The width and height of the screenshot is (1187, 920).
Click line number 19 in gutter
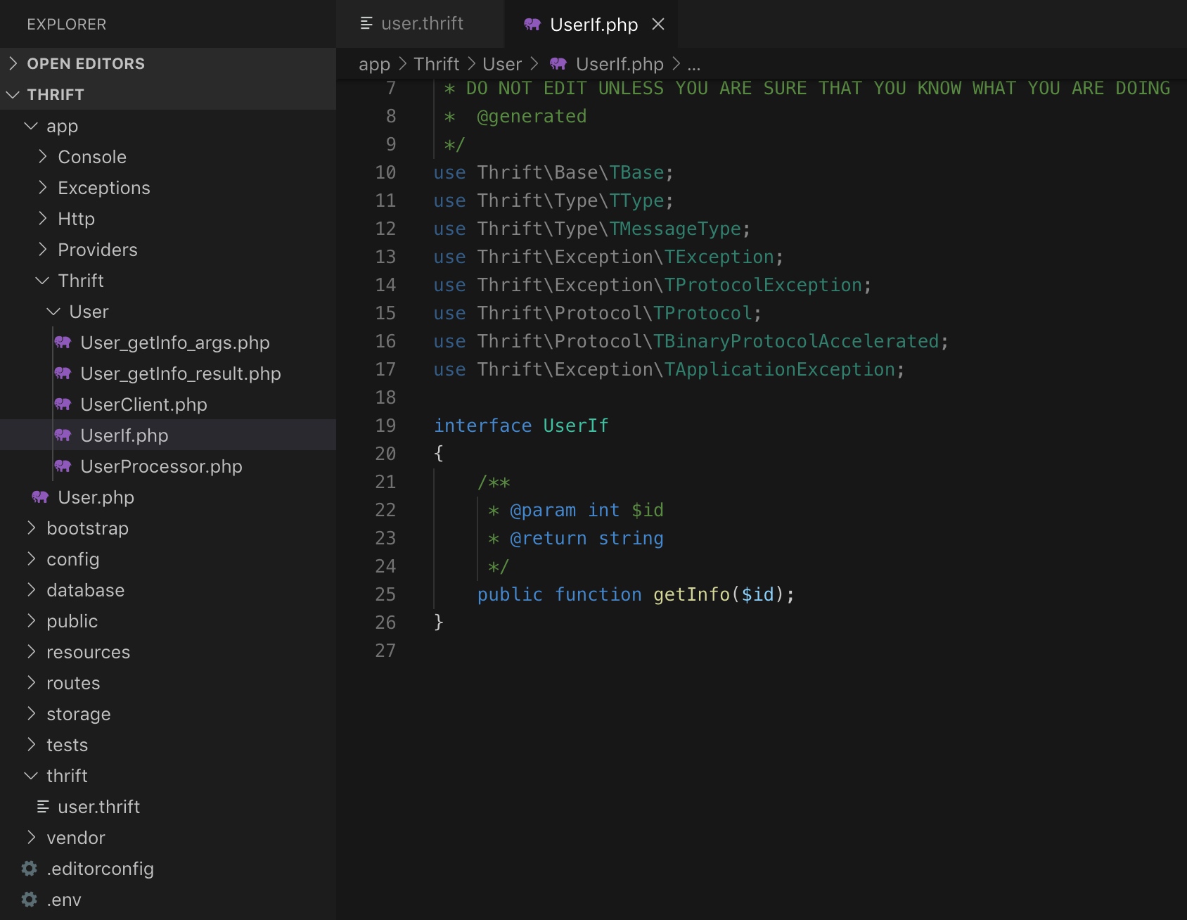(385, 426)
